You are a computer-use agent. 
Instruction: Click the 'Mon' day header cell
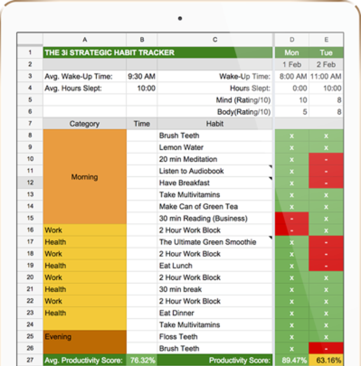pyautogui.click(x=292, y=52)
